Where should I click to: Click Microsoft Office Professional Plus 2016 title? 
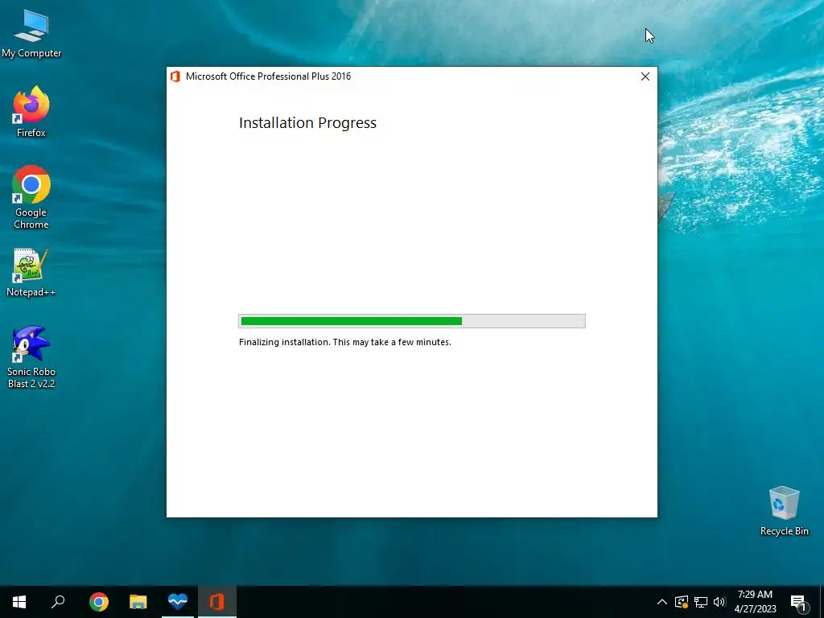click(x=269, y=76)
